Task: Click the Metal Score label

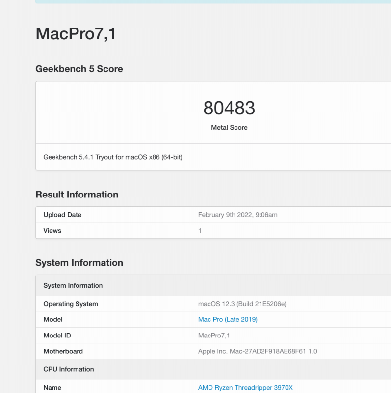Action: tap(229, 128)
